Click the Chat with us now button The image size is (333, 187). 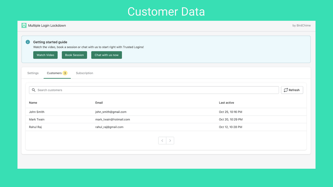(106, 55)
